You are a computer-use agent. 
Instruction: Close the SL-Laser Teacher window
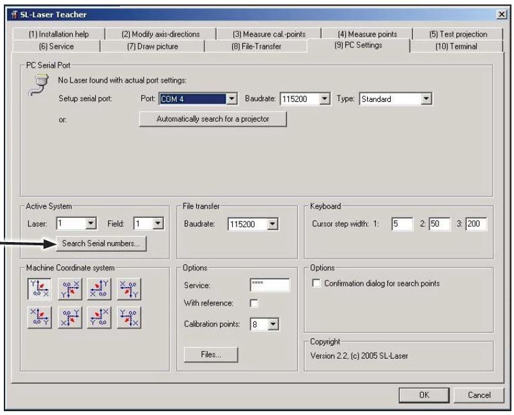point(502,15)
